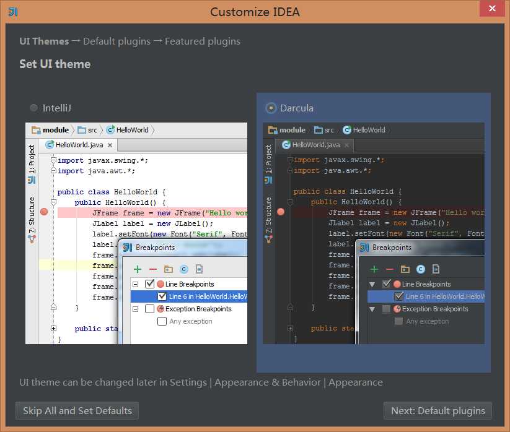Collapse Line Breakpoints node in Darcula preview
Viewport: 510px width, 432px height.
coord(372,285)
